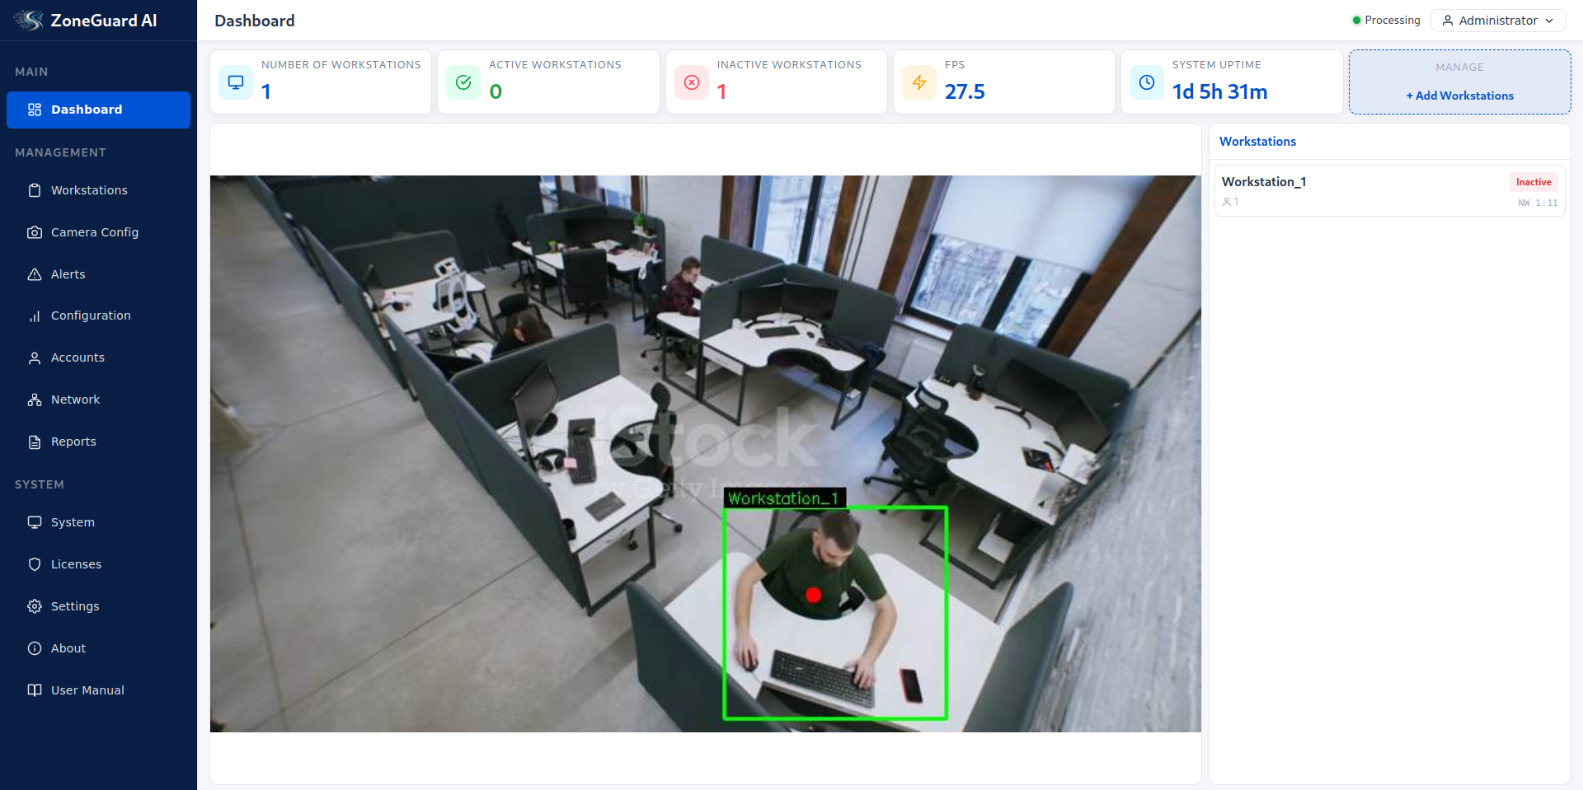Viewport: 1583px width, 790px height.
Task: Click the NW 1:11 timer text
Action: pyautogui.click(x=1538, y=203)
